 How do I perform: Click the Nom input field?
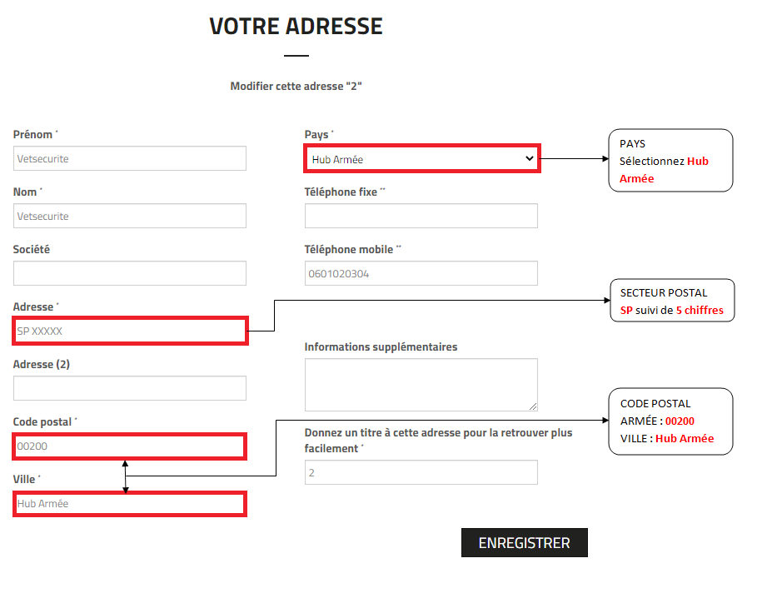coord(129,216)
